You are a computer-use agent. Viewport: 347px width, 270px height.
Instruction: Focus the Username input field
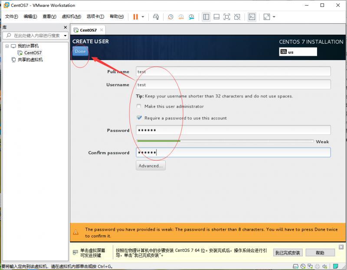(233, 84)
